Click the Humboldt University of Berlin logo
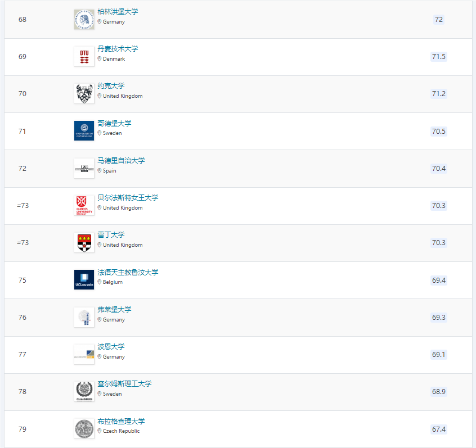The image size is (476, 448). click(84, 20)
